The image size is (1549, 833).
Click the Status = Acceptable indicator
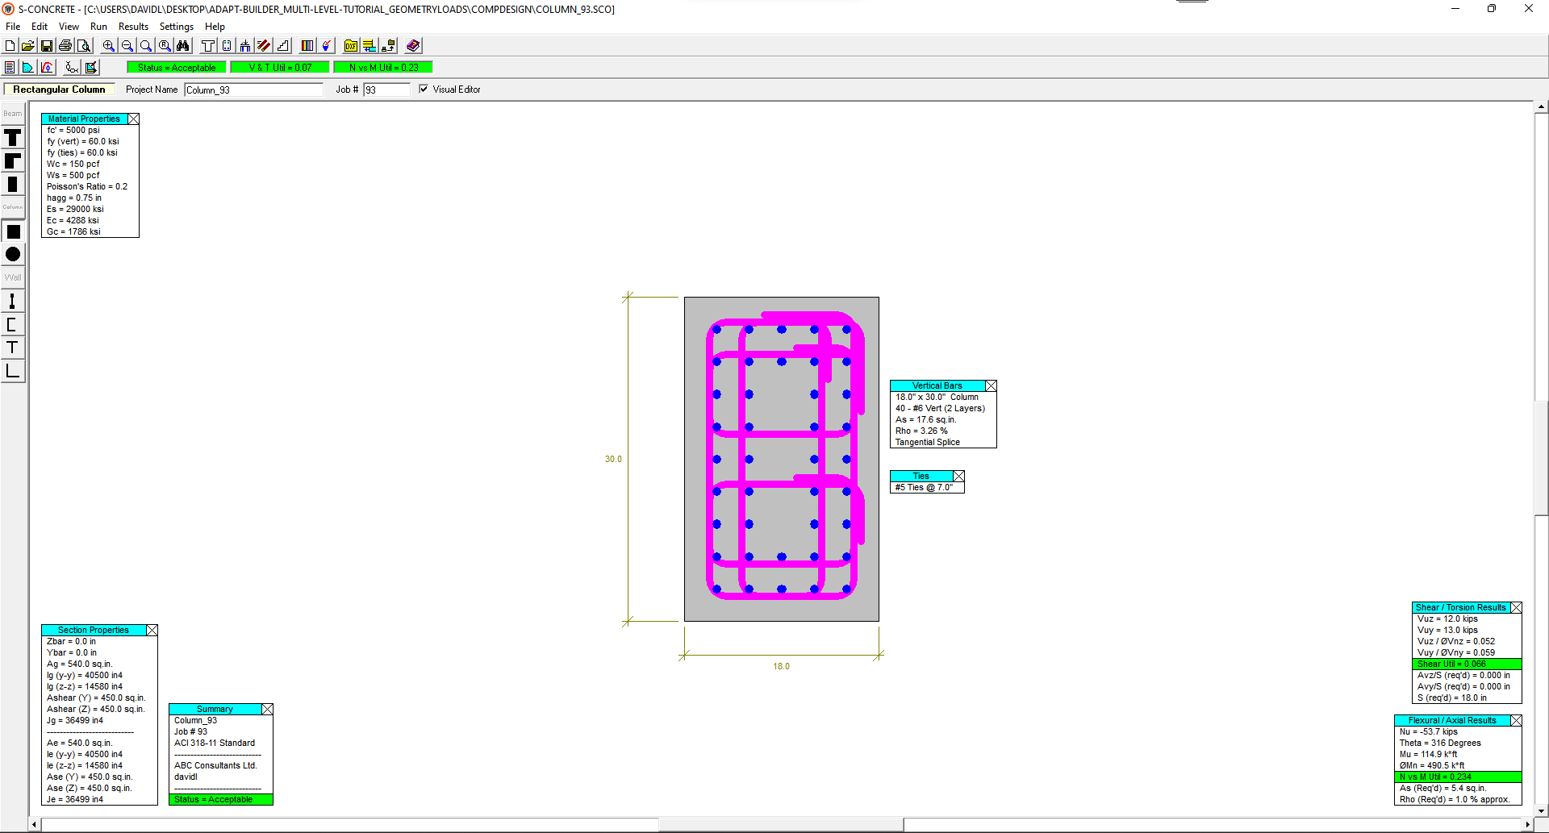point(177,68)
